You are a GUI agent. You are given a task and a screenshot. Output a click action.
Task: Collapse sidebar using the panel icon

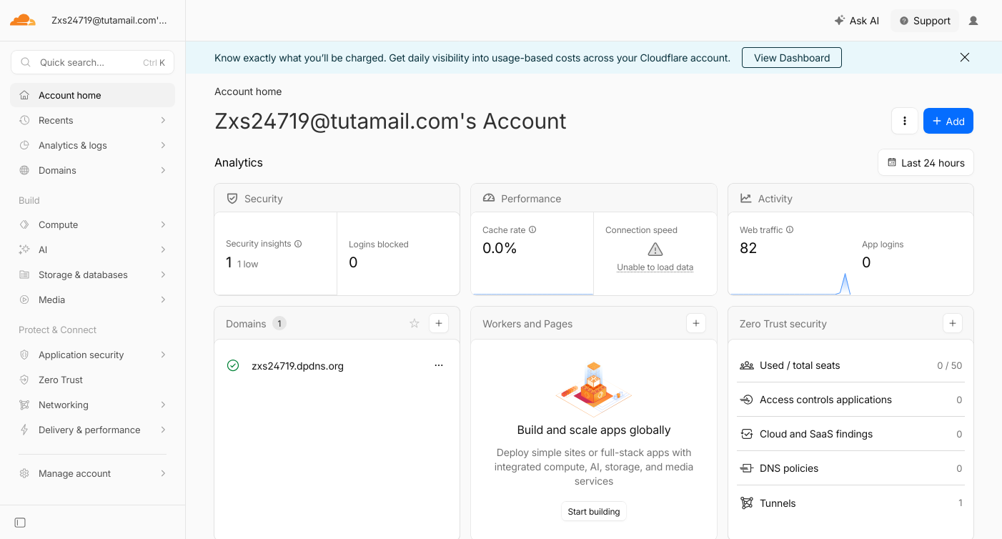click(20, 523)
